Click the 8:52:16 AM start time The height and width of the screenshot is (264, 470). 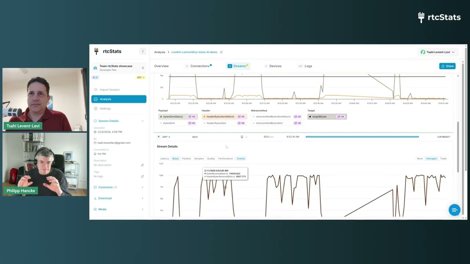pyautogui.click(x=293, y=137)
